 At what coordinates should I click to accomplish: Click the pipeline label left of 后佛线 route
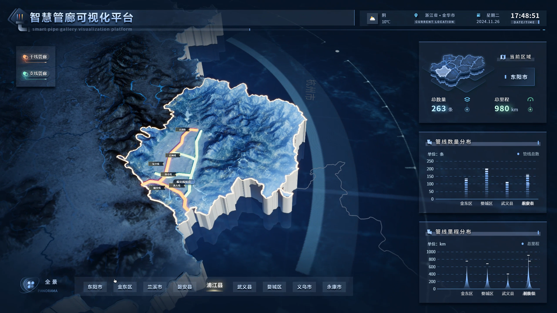coord(156,164)
